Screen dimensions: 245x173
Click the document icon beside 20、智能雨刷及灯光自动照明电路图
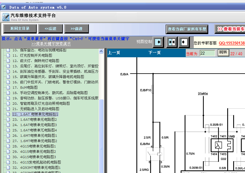8,104
